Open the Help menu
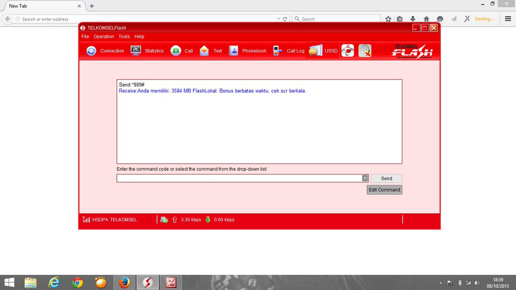The image size is (516, 290). click(x=139, y=37)
